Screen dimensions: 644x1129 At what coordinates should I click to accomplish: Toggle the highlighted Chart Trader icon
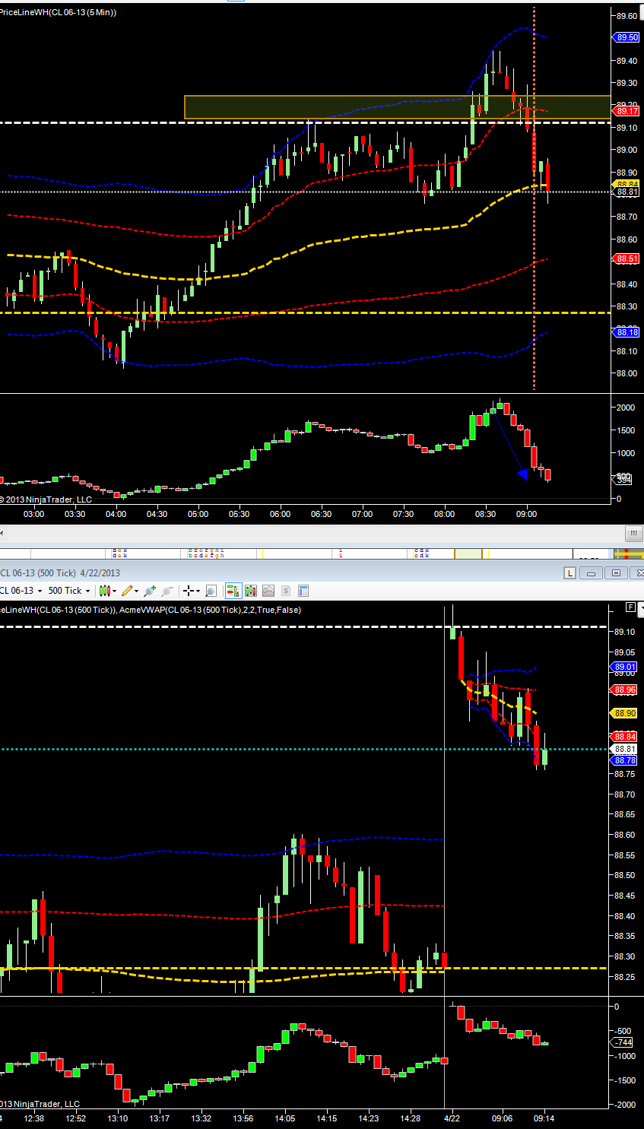233,591
